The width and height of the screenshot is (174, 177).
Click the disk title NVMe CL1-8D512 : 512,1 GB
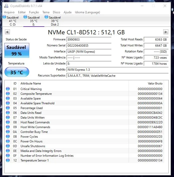86,32
